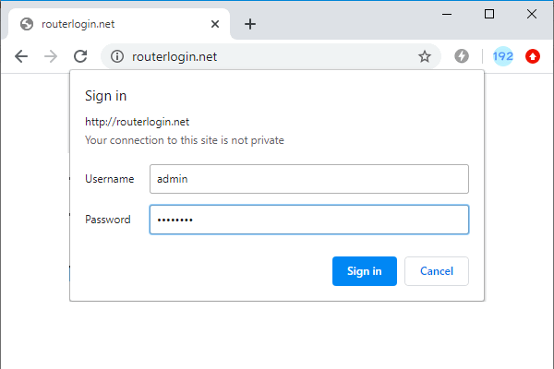Viewport: 554px width, 369px height.
Task: Submit credentials with Sign in button
Action: click(x=365, y=271)
